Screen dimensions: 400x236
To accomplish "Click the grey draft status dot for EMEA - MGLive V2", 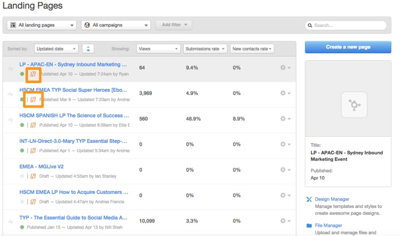I will pyautogui.click(x=22, y=176).
